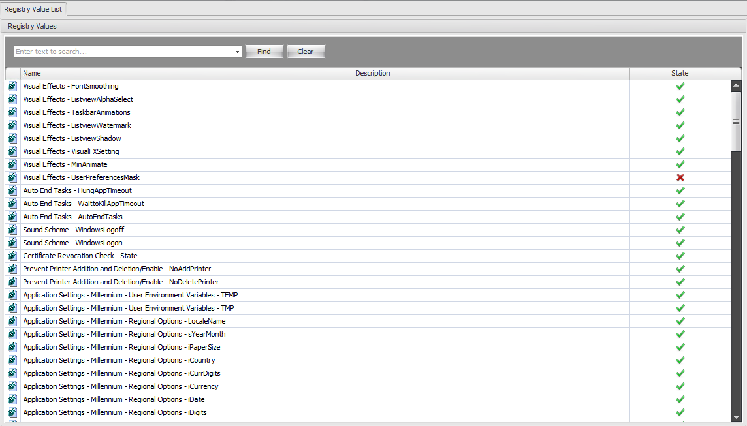Click the icon beside Regional Options - iDigits
This screenshot has height=426, width=747.
12,412
